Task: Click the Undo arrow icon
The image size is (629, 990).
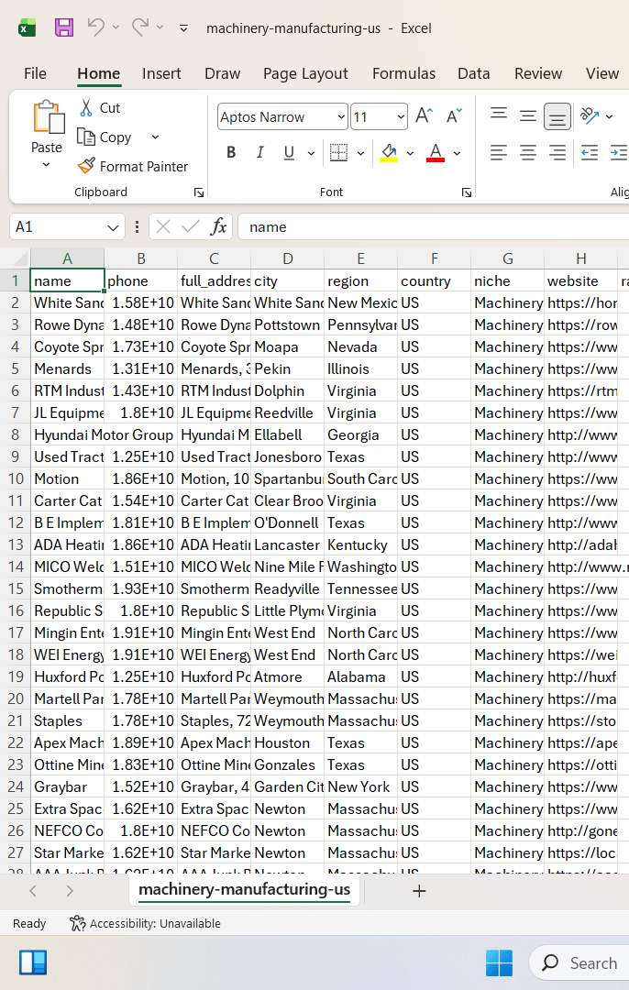Action: pyautogui.click(x=96, y=27)
